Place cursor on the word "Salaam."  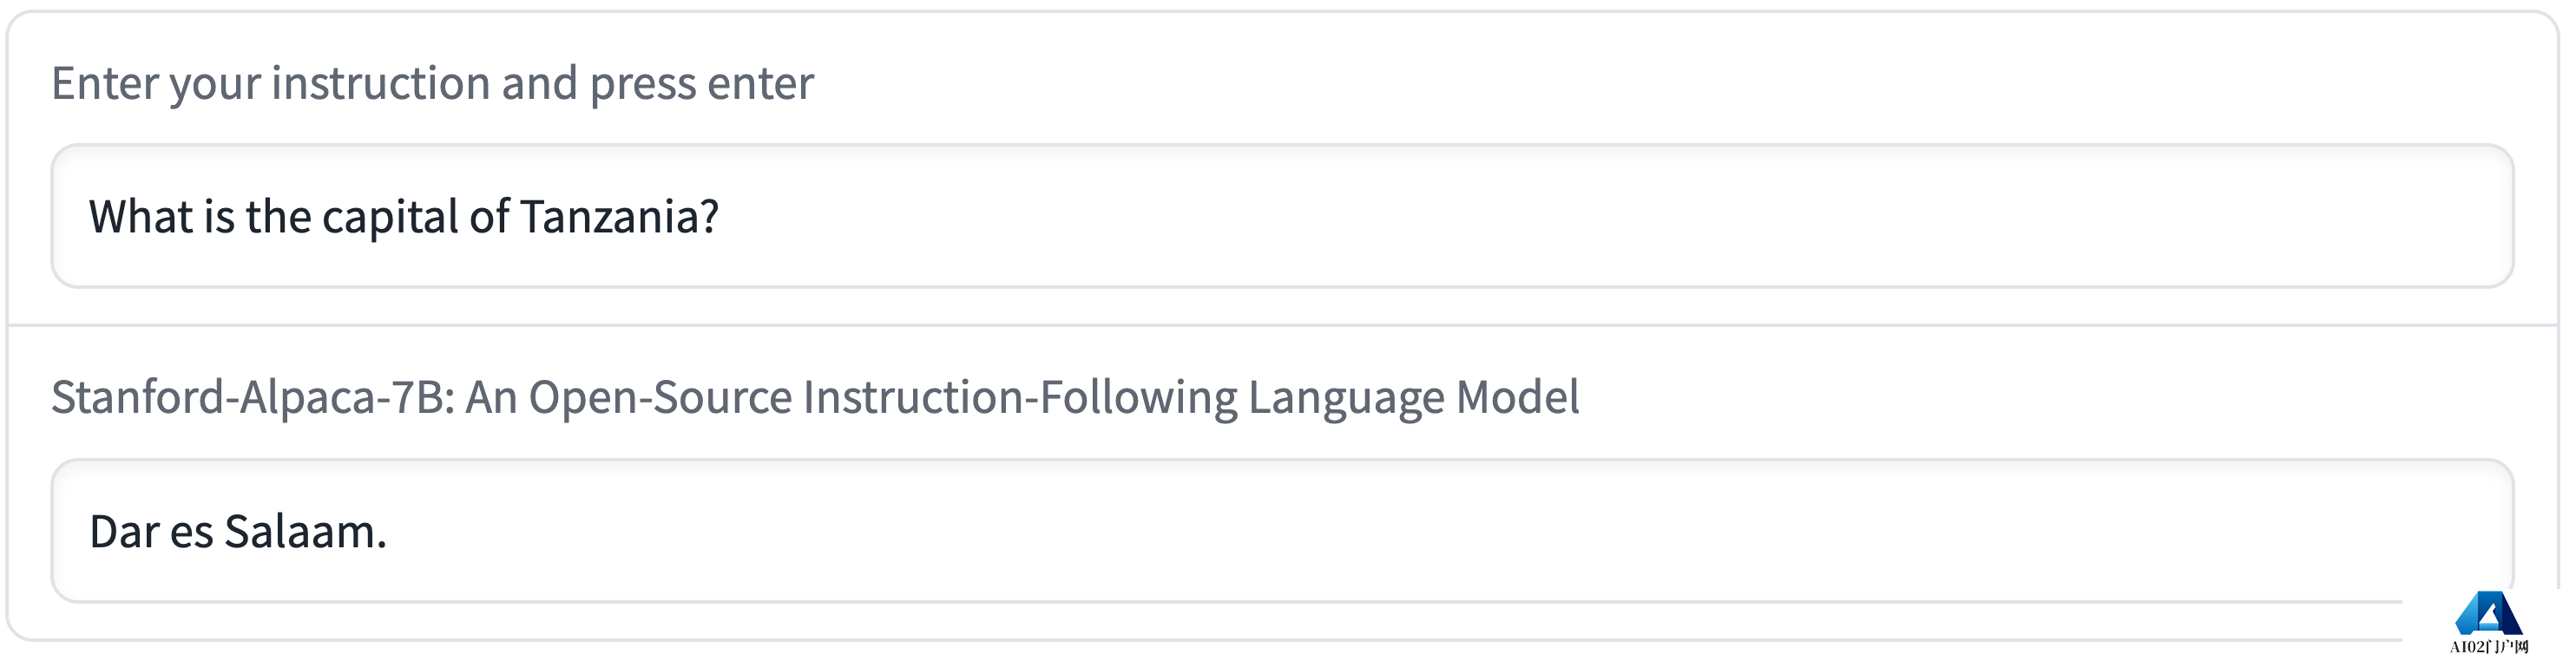click(305, 532)
